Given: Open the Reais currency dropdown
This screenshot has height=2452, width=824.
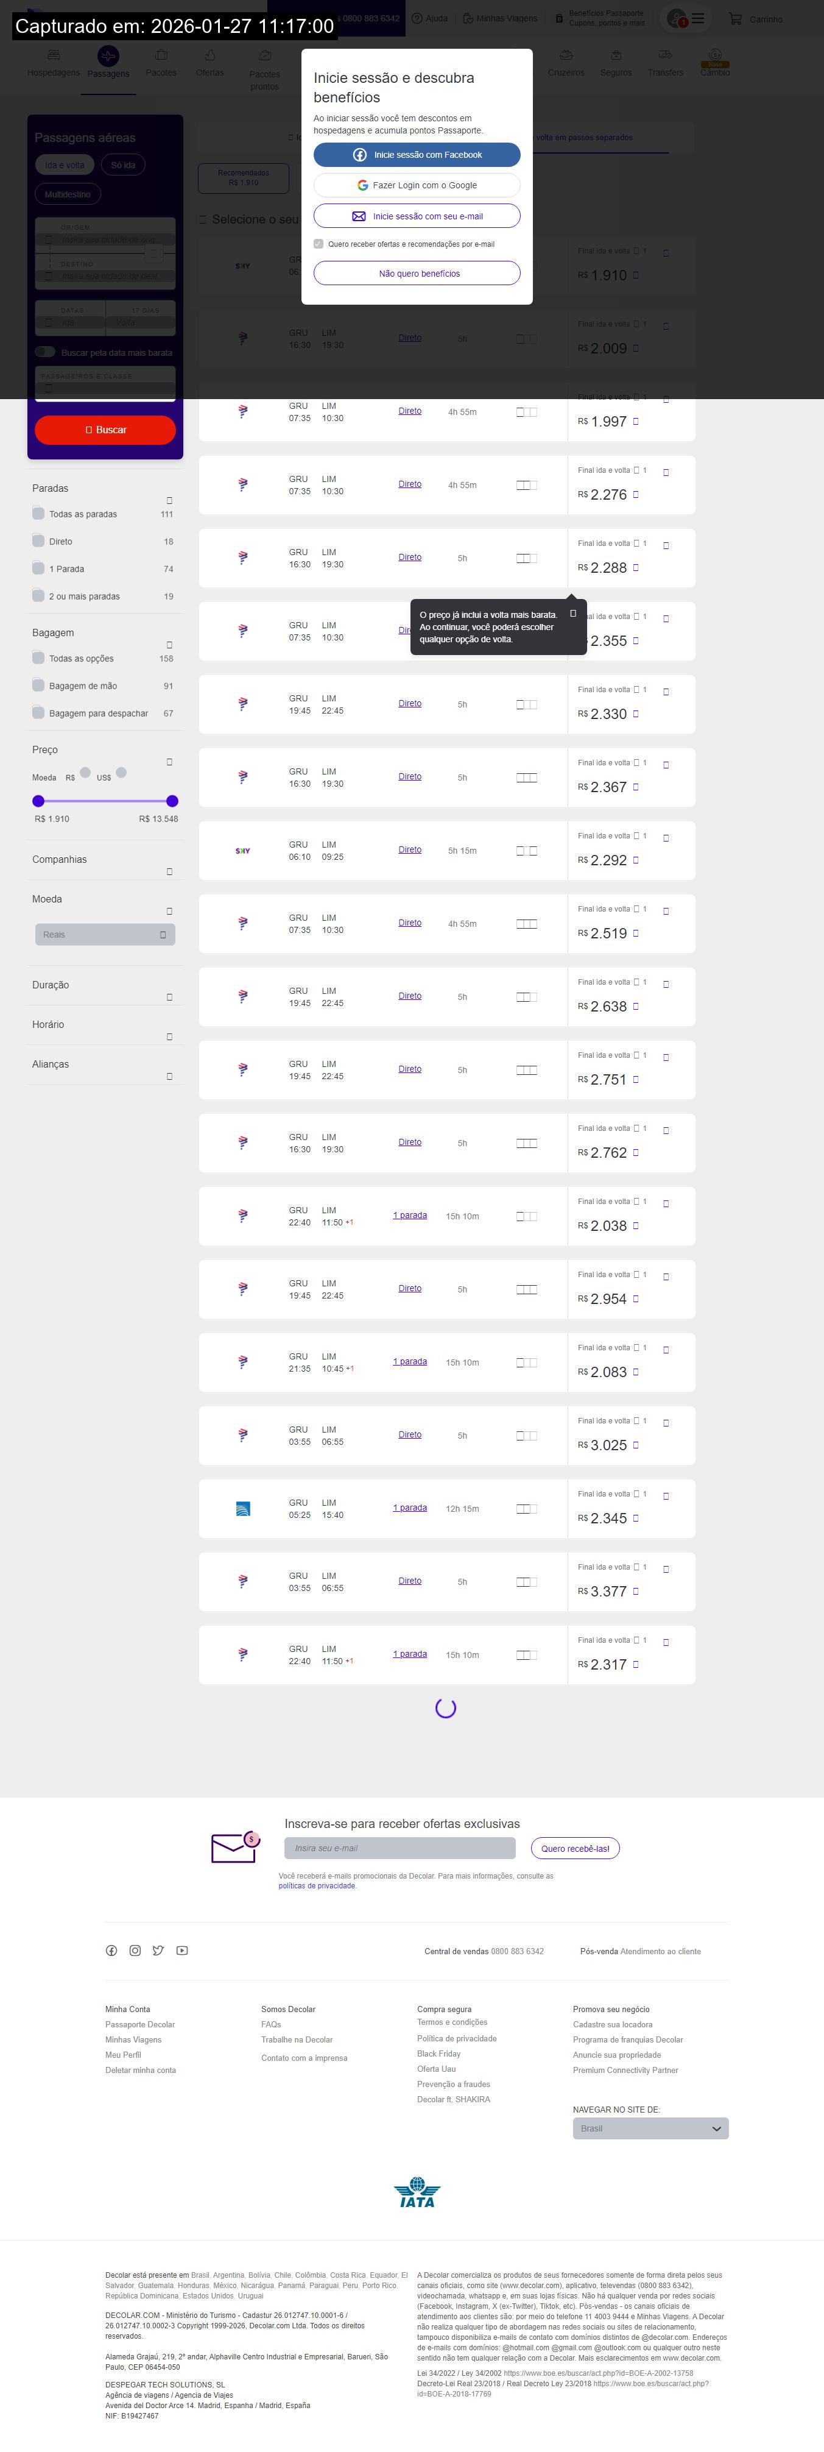Looking at the screenshot, I should [105, 935].
